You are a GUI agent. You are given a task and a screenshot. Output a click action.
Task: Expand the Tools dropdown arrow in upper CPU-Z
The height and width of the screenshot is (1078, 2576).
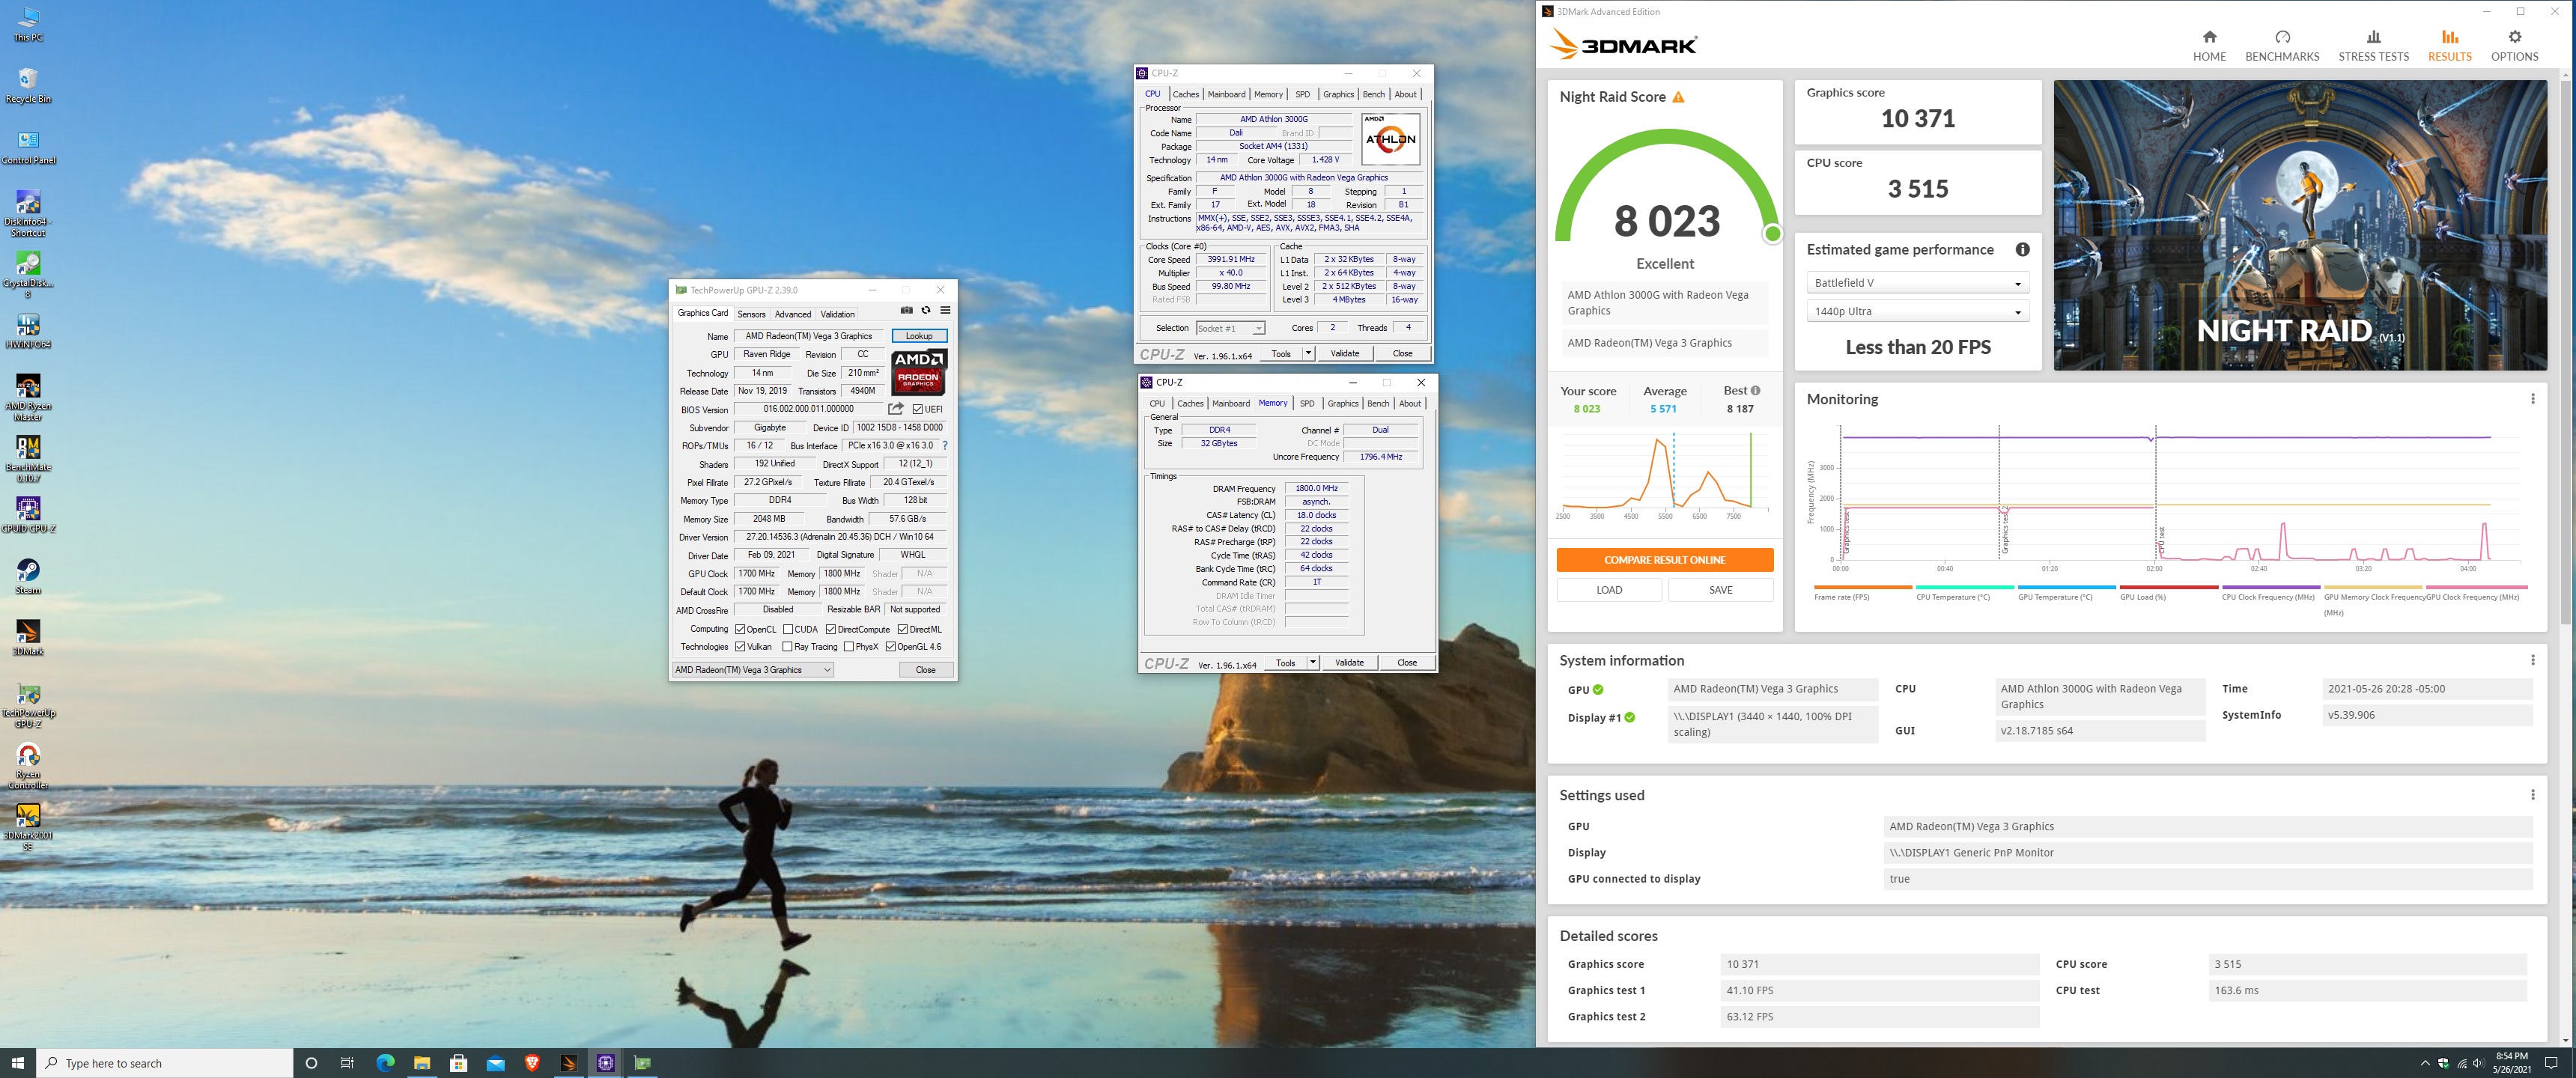pos(1308,353)
